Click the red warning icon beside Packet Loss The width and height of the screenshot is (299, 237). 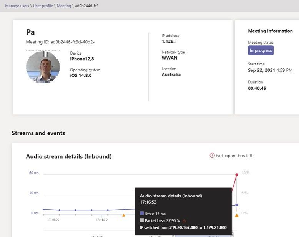184,221
